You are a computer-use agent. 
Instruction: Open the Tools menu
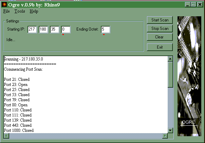(19, 11)
